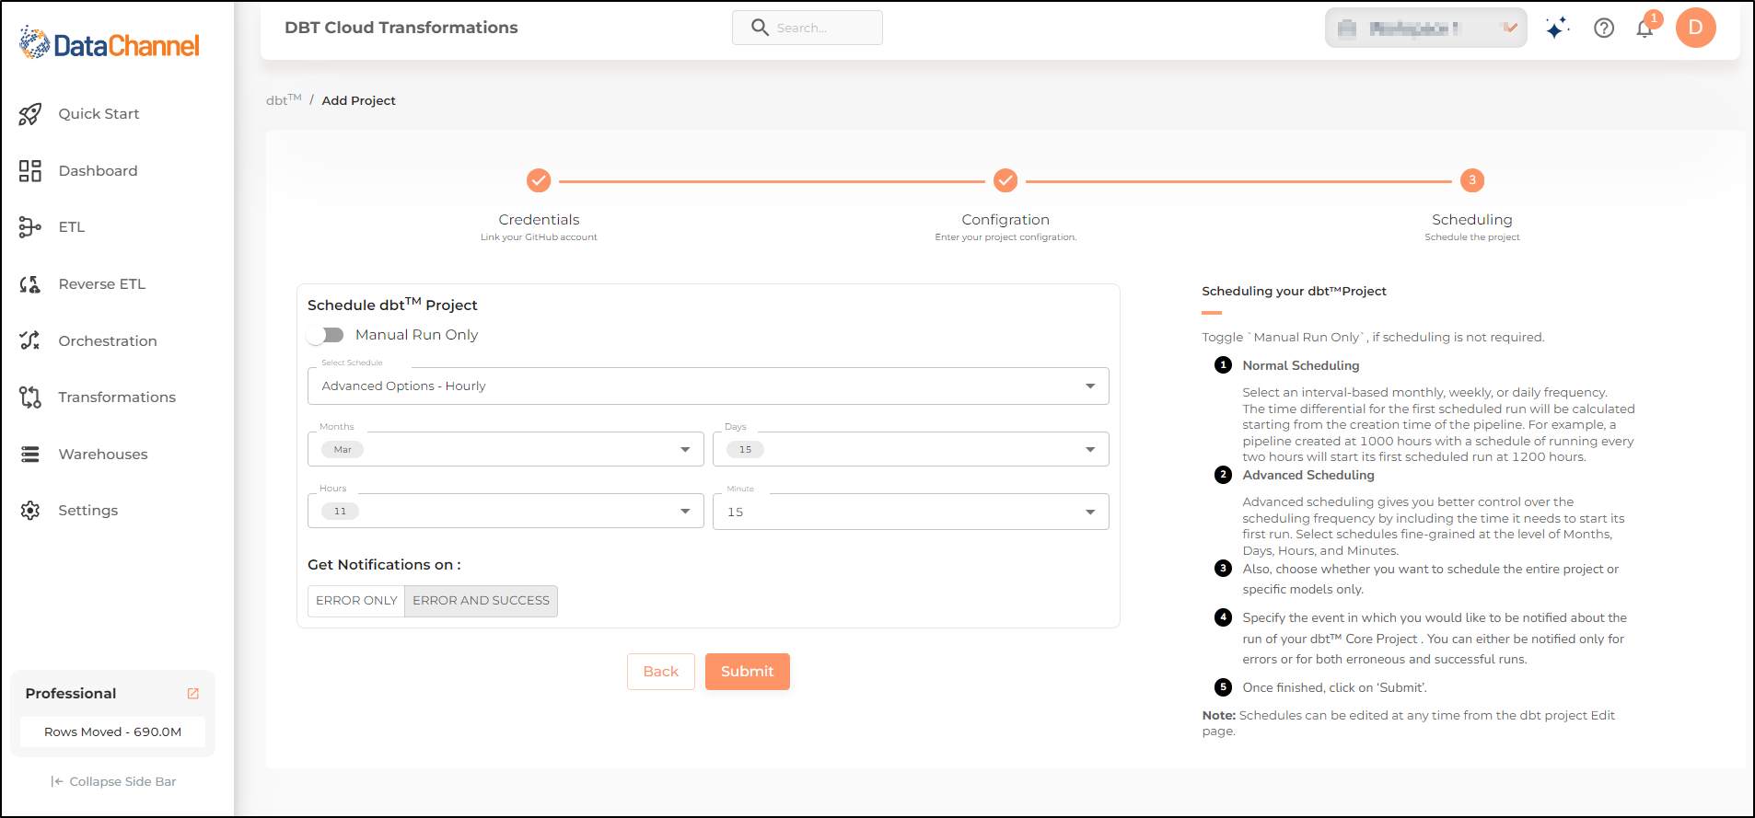
Task: Click the Warehouses stack icon
Action: click(x=30, y=455)
